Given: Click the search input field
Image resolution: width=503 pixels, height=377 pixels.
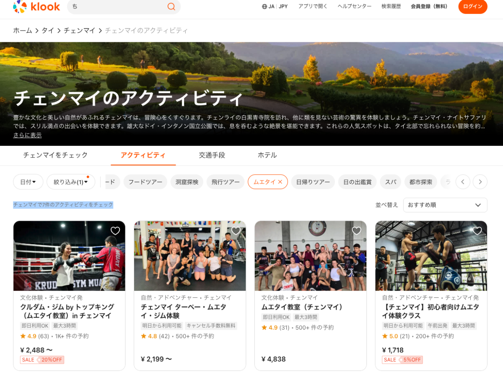Looking at the screenshot, I should pos(117,7).
